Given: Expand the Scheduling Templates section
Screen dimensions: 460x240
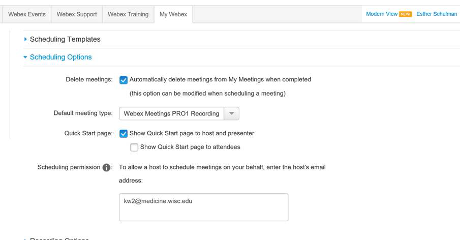Looking at the screenshot, I should 65,39.
